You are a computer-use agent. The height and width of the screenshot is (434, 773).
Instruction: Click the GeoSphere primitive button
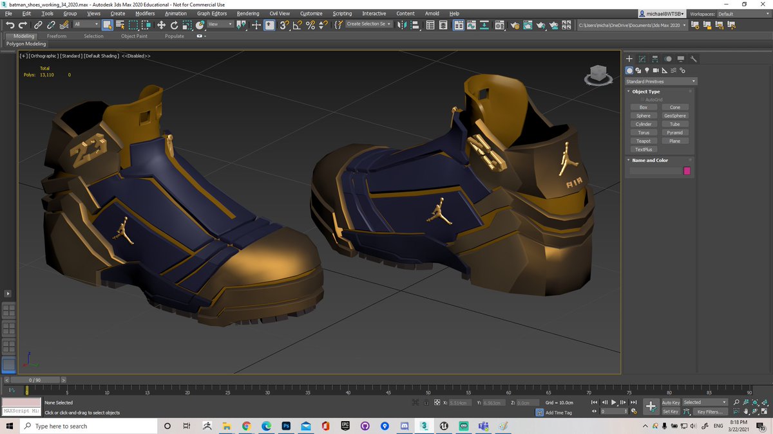[x=674, y=116]
